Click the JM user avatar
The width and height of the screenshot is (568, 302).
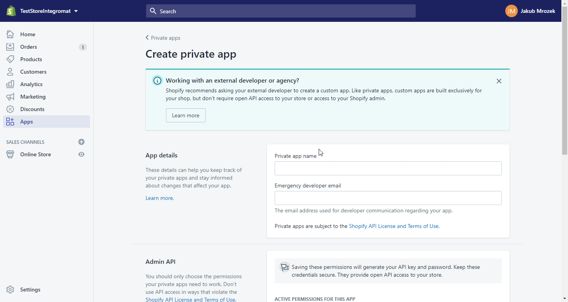point(511,11)
